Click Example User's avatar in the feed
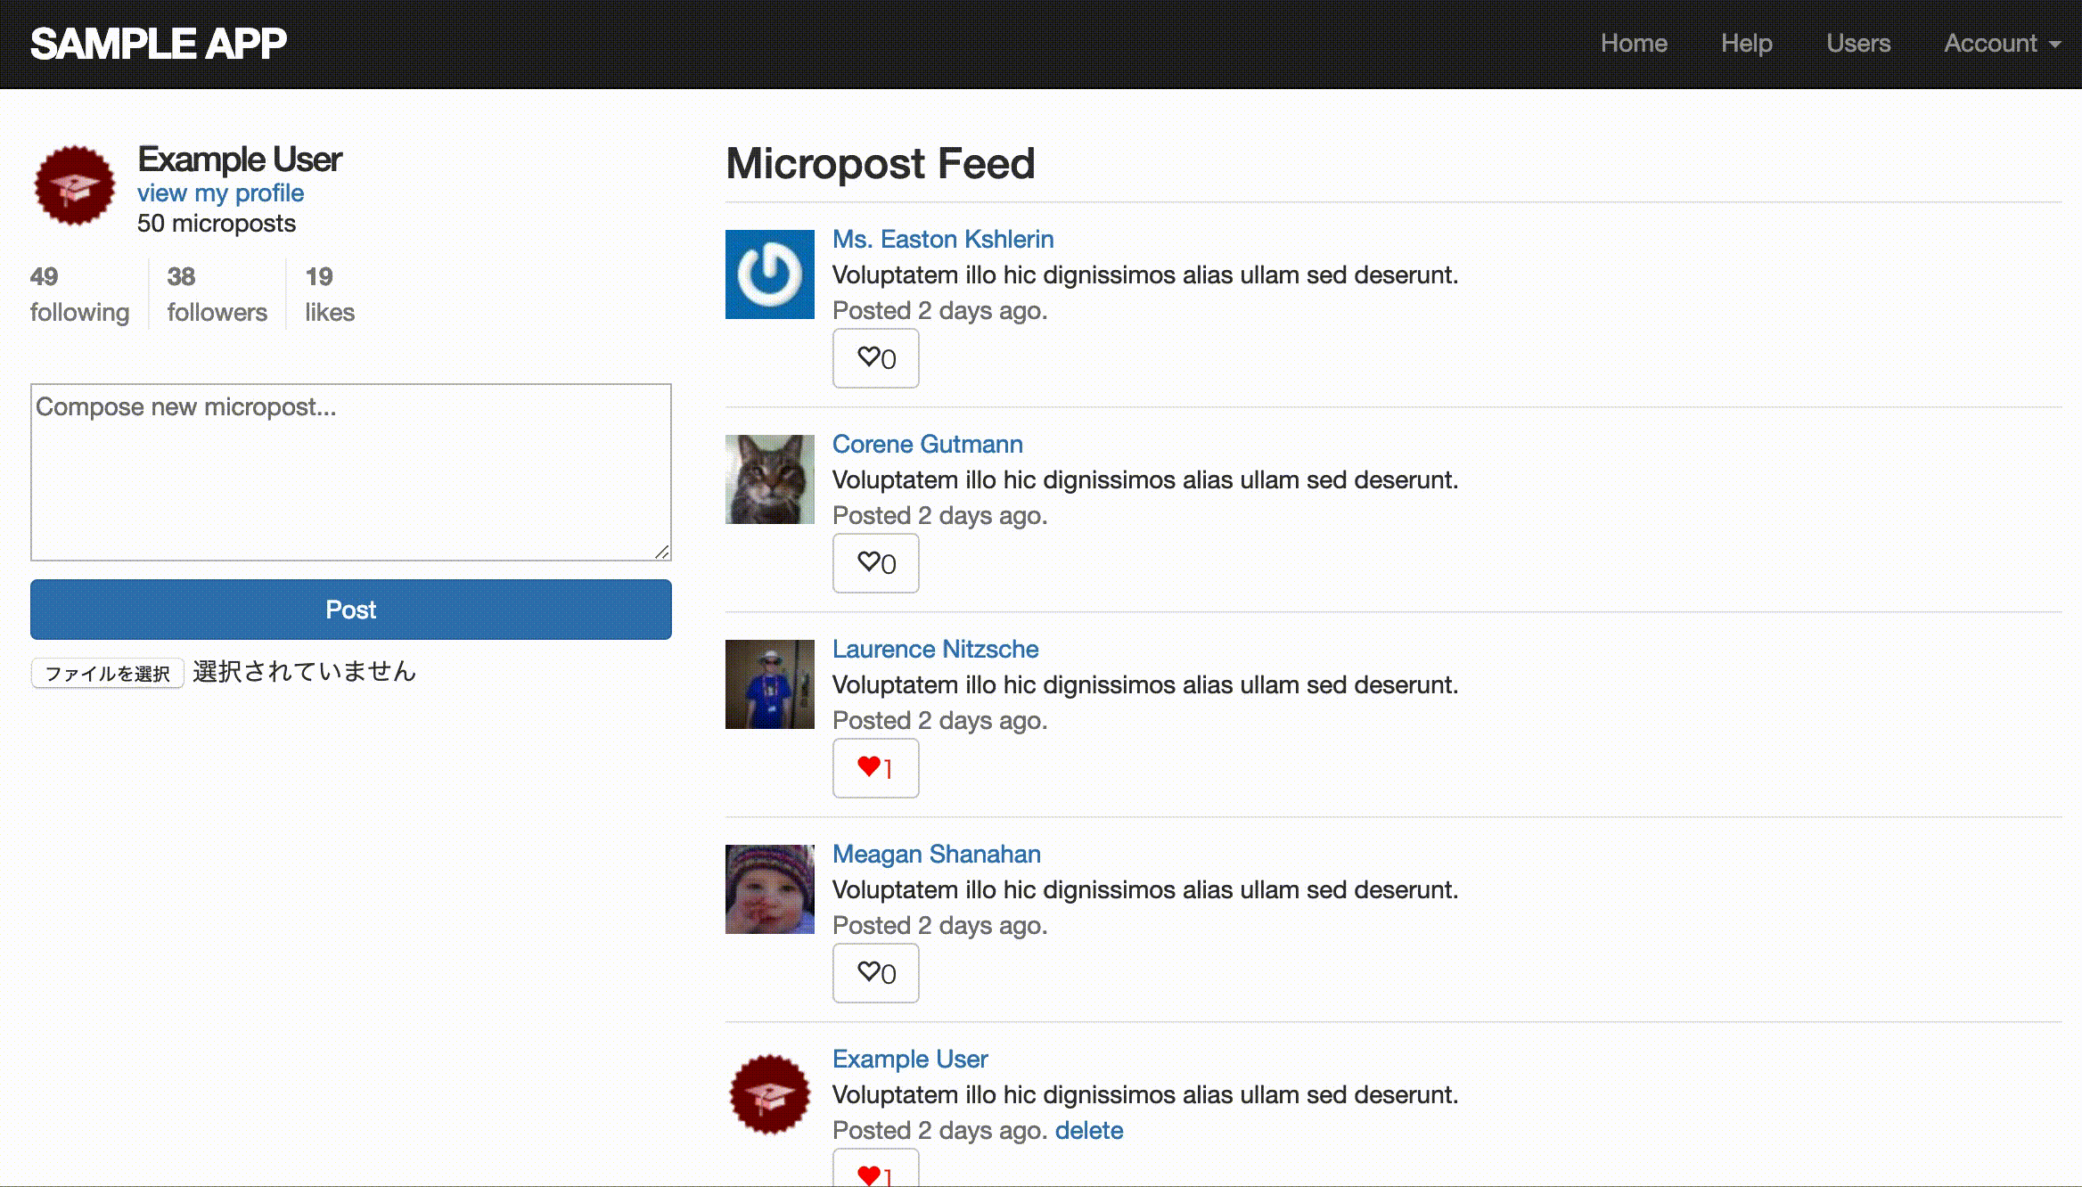This screenshot has width=2082, height=1187. click(x=769, y=1094)
